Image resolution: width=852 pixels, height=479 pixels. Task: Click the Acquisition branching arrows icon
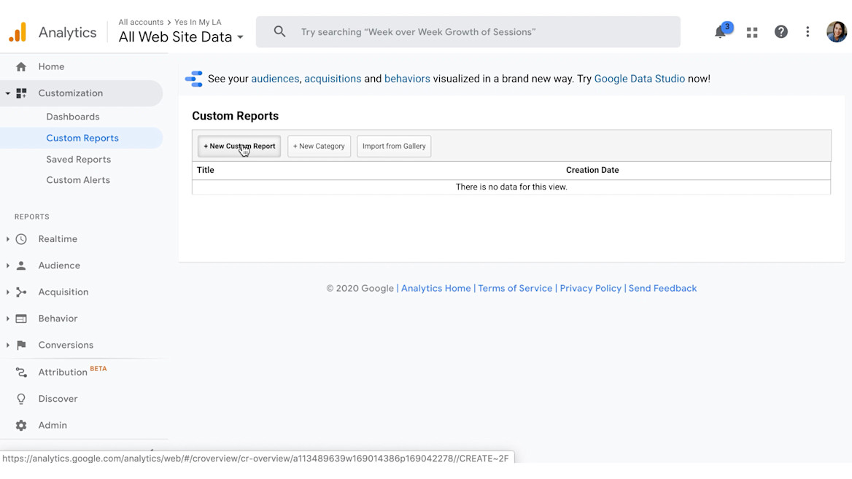[21, 292]
